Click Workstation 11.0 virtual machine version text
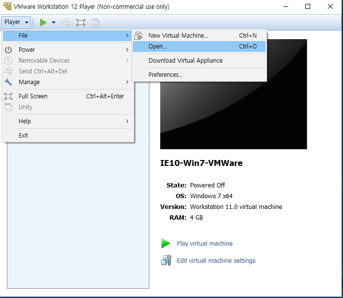343x298 pixels. point(236,206)
